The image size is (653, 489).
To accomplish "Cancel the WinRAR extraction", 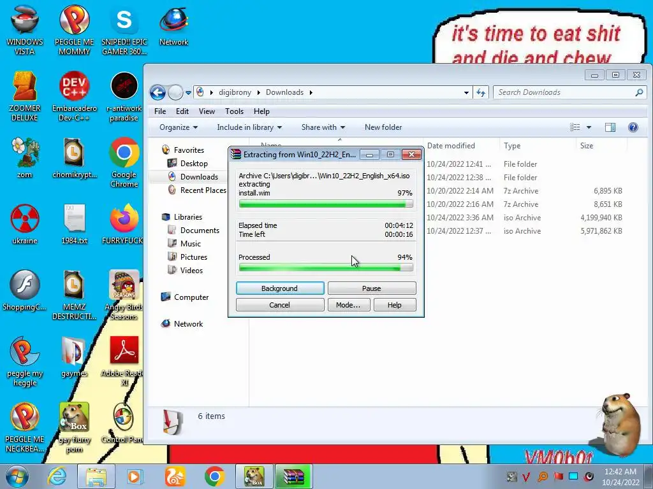I will click(x=280, y=305).
